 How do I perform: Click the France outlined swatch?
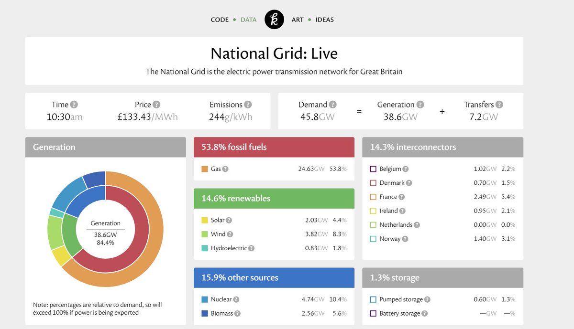pyautogui.click(x=374, y=197)
